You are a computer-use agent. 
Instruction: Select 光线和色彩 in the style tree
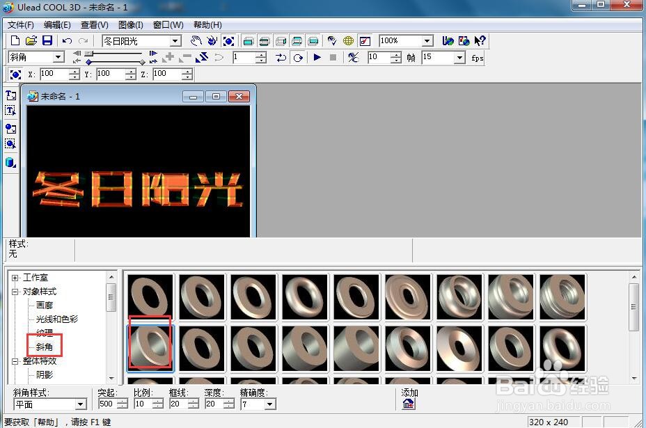57,319
